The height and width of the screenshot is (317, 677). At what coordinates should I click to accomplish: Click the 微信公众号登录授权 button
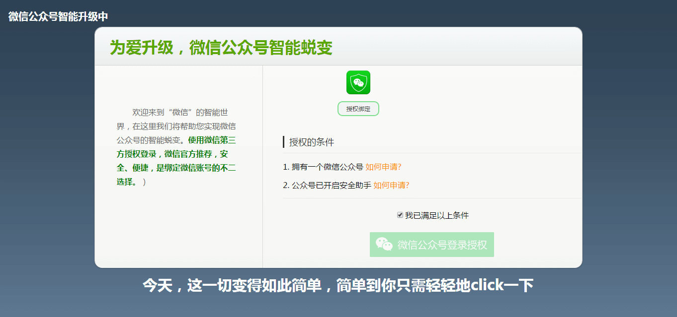pos(432,245)
